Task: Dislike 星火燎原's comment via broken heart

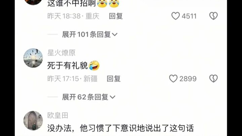Action: [213, 79]
